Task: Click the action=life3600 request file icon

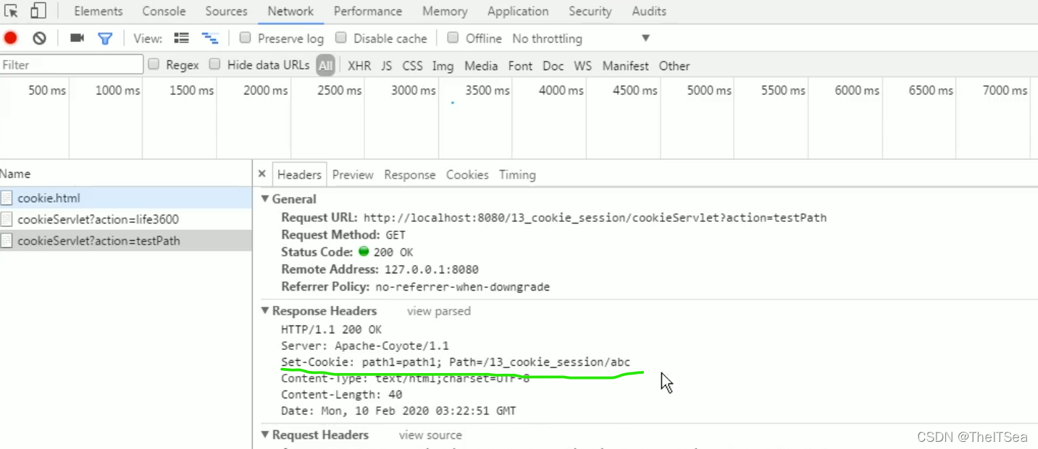Action: point(7,219)
